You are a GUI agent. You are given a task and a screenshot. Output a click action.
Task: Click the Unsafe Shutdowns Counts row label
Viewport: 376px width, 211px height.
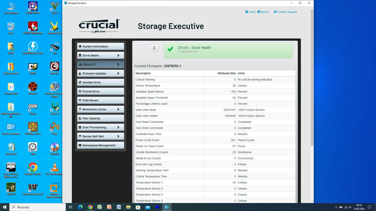(152, 152)
